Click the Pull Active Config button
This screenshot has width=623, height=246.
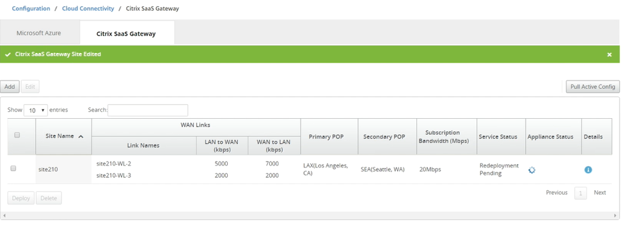(592, 86)
